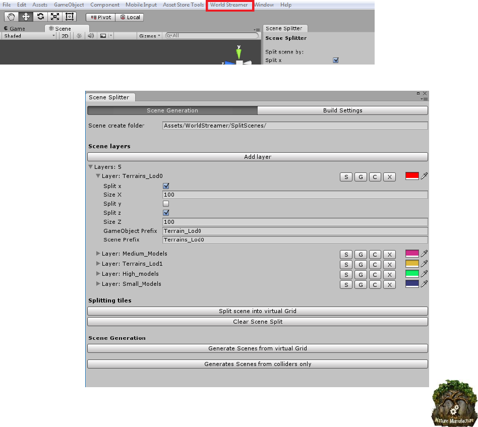The image size is (478, 427).
Task: Click S button for Terrains_Lod0 layer
Action: coord(346,177)
